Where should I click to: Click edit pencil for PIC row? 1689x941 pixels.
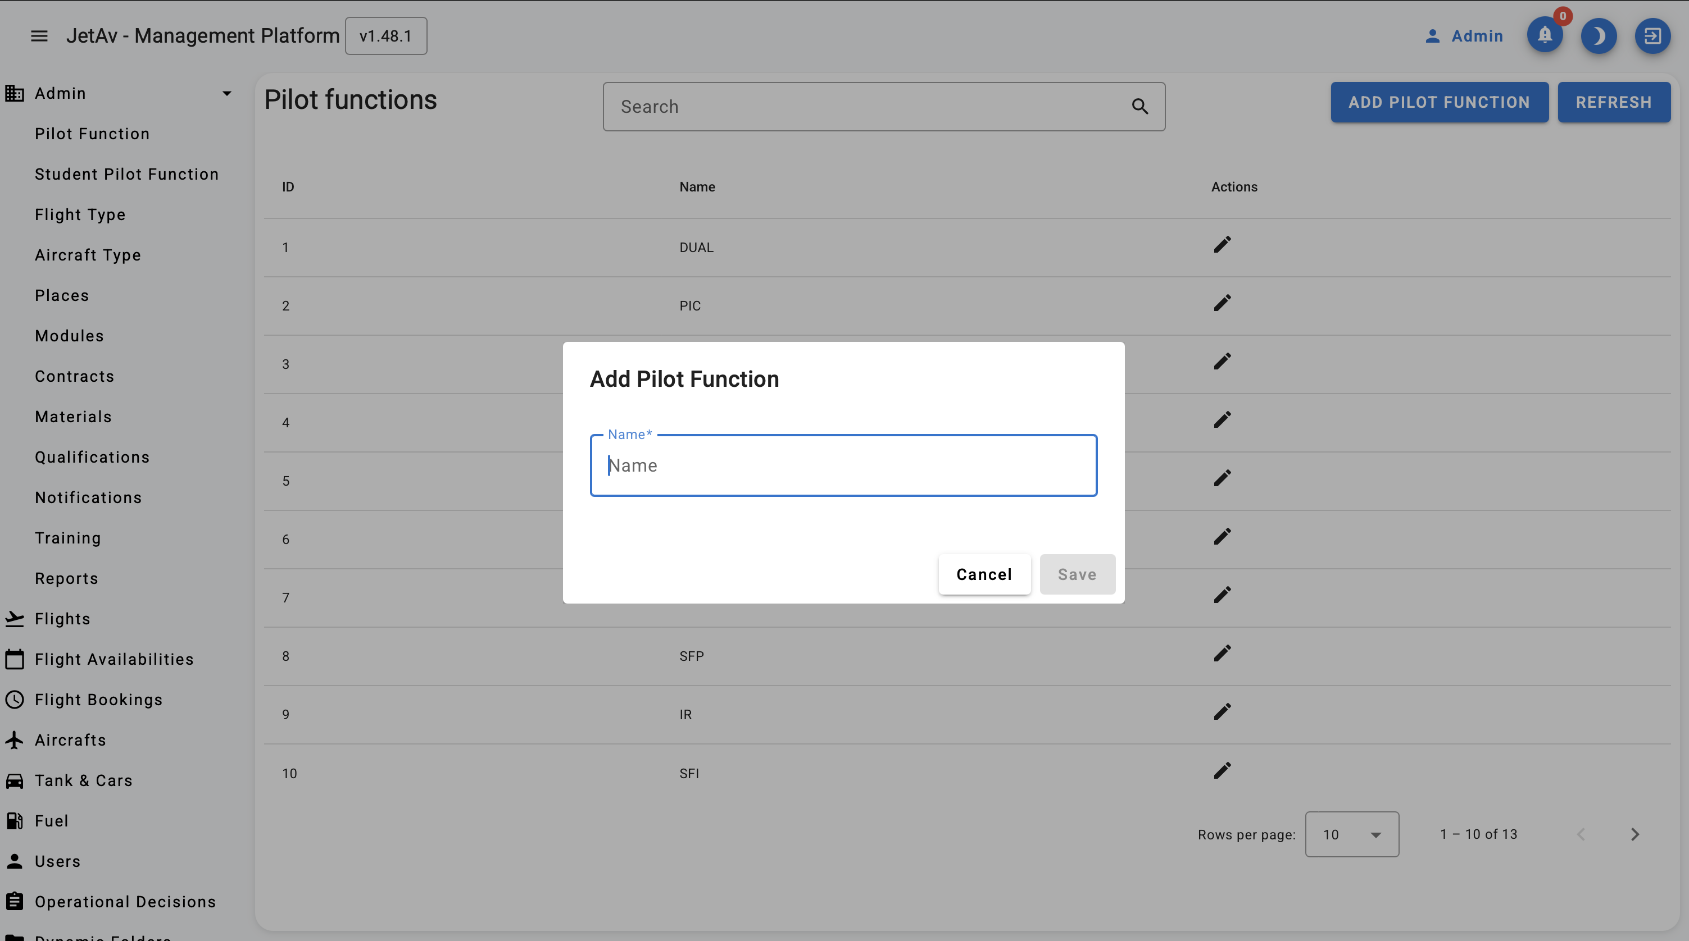point(1222,303)
